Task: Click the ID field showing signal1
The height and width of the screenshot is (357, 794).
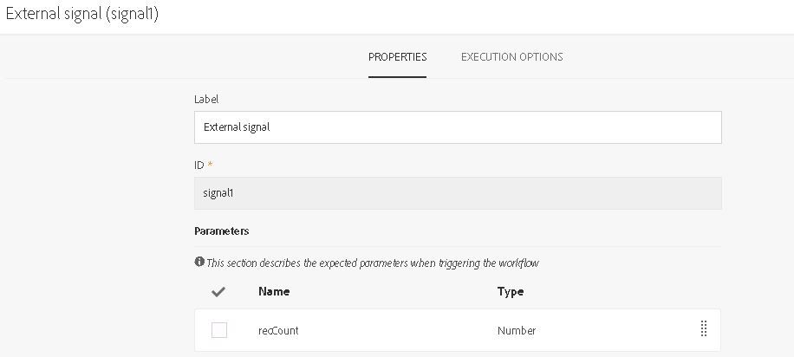Action: click(458, 193)
